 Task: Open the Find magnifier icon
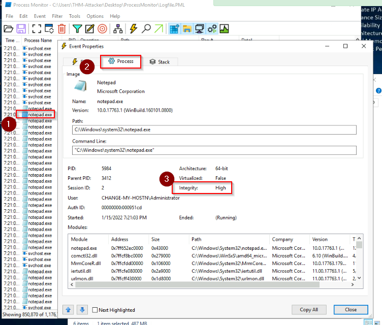click(146, 29)
